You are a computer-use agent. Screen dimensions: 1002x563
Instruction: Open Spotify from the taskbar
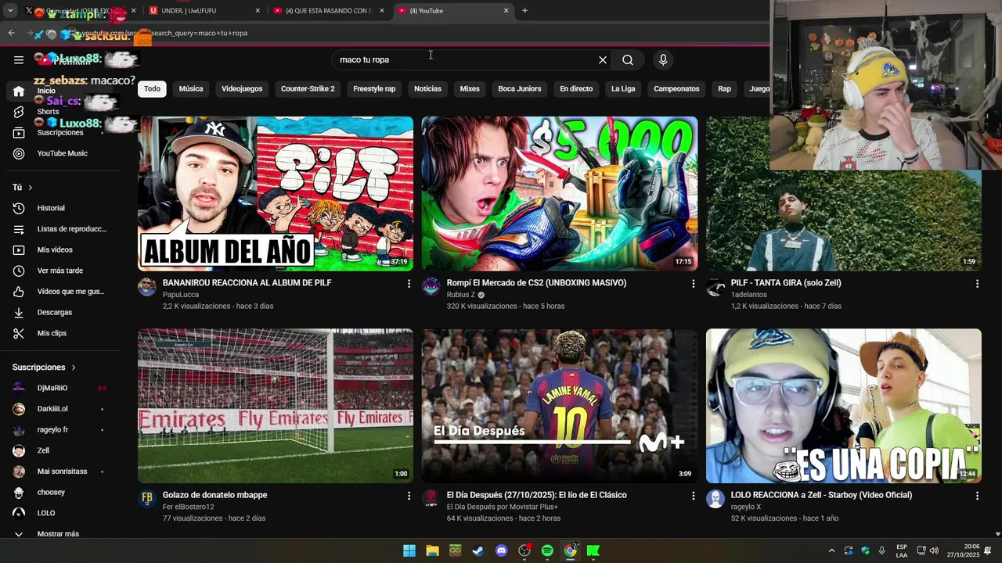click(x=547, y=550)
